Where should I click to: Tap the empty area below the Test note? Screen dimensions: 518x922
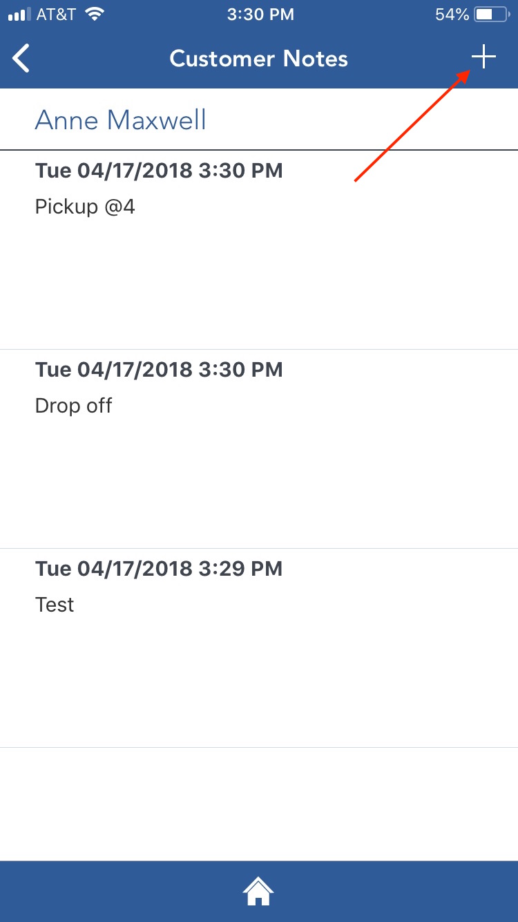(x=259, y=804)
